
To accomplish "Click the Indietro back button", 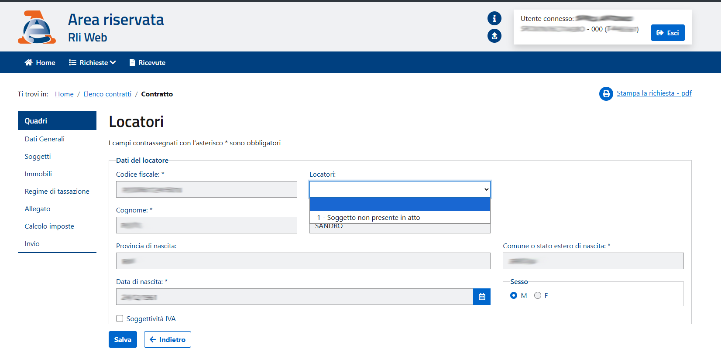I will (167, 339).
